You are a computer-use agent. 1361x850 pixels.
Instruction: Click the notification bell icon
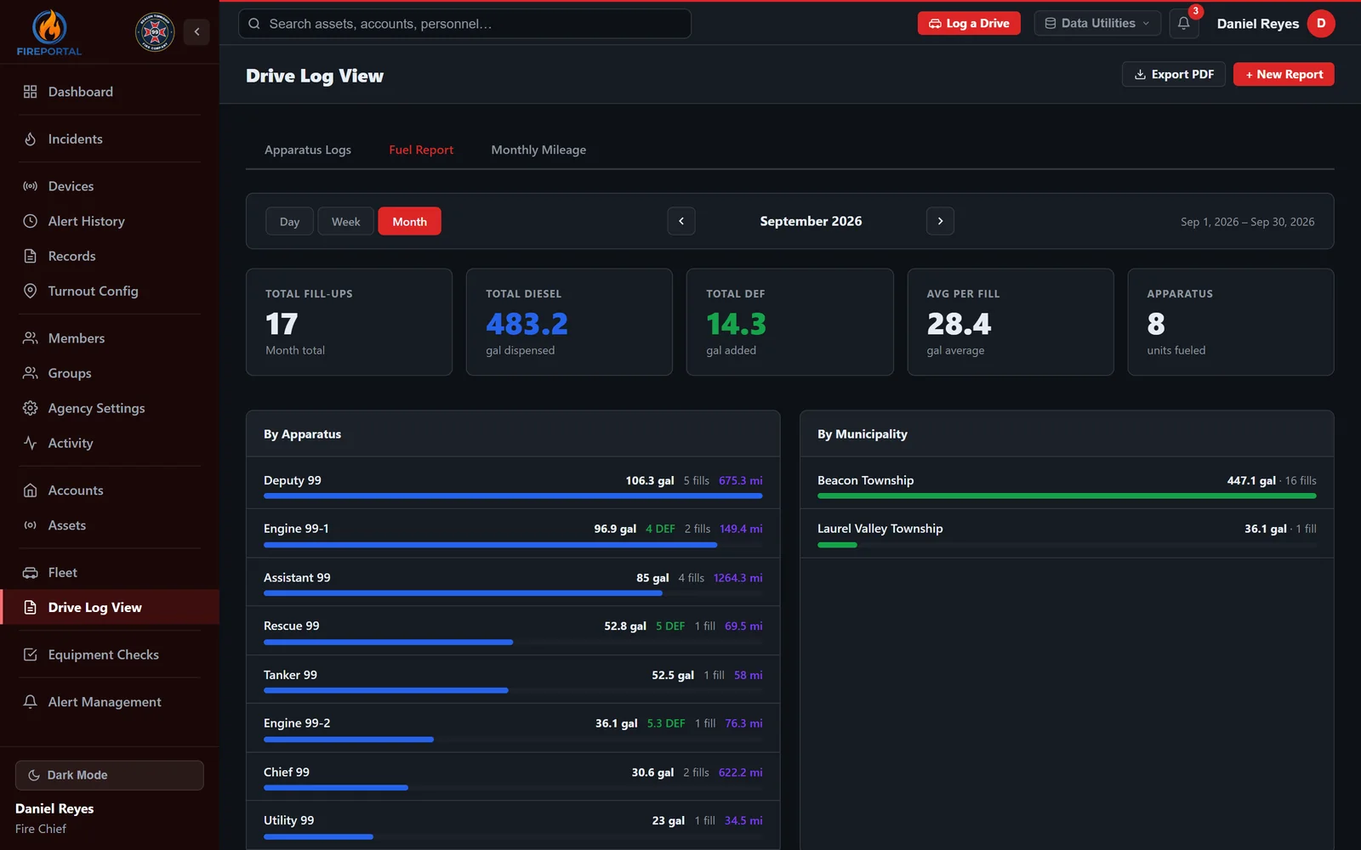click(x=1183, y=24)
